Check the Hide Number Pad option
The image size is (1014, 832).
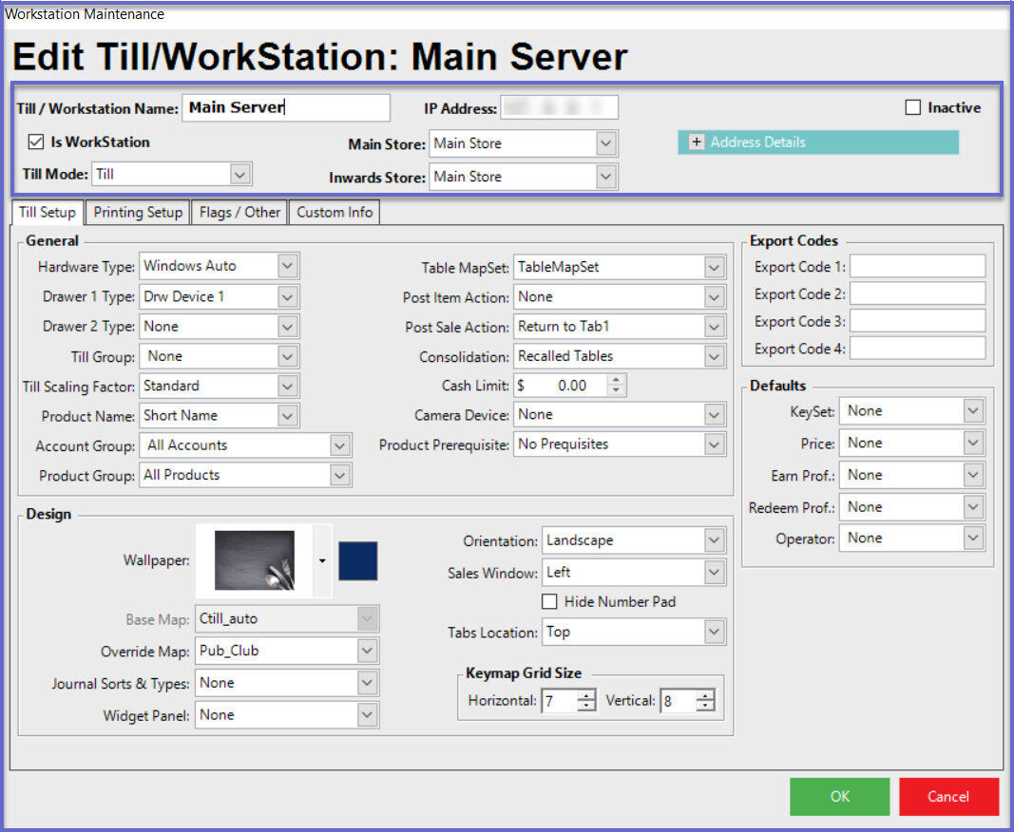[x=549, y=601]
